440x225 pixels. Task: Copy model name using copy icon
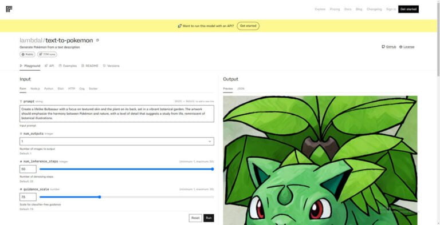[97, 41]
